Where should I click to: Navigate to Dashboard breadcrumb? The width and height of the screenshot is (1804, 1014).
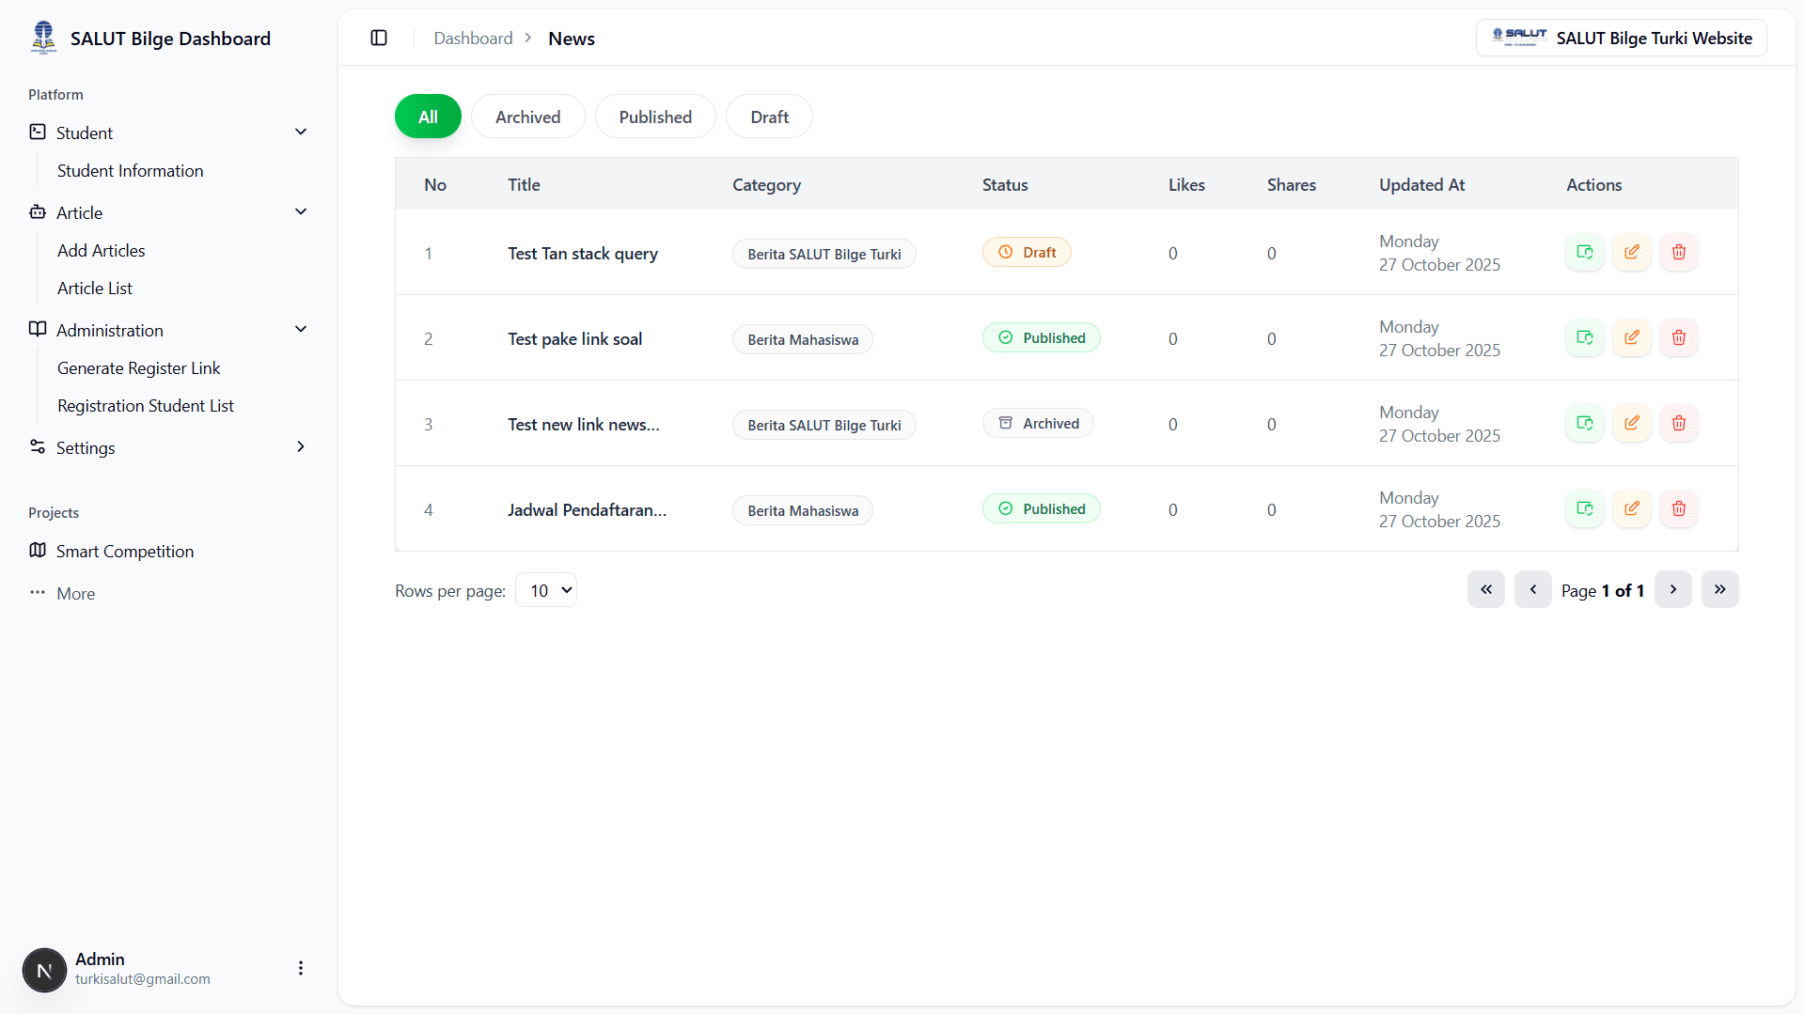[473, 39]
